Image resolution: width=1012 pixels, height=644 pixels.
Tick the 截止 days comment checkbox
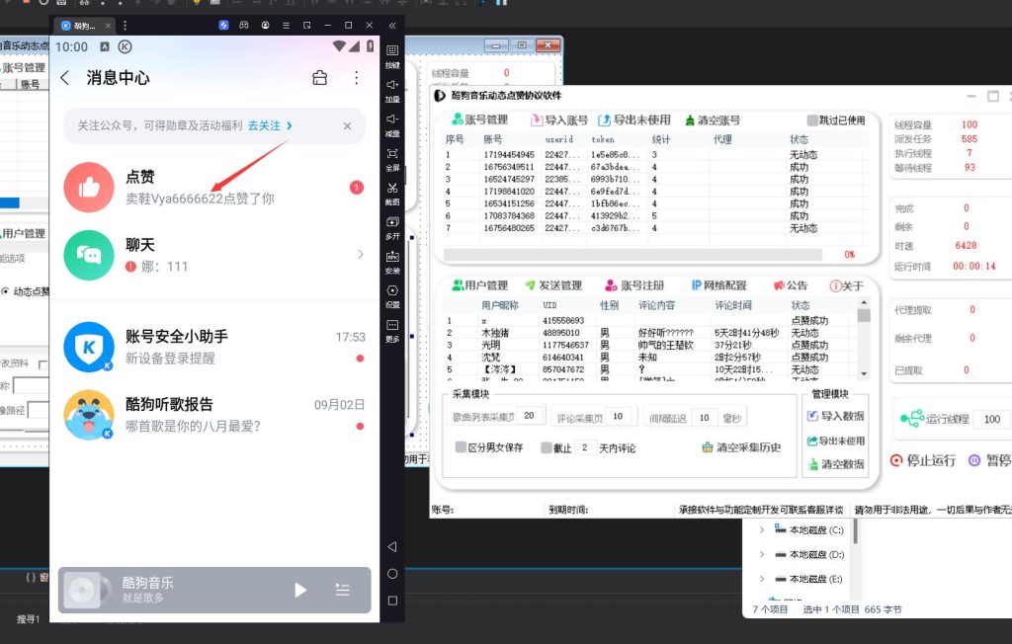(547, 447)
